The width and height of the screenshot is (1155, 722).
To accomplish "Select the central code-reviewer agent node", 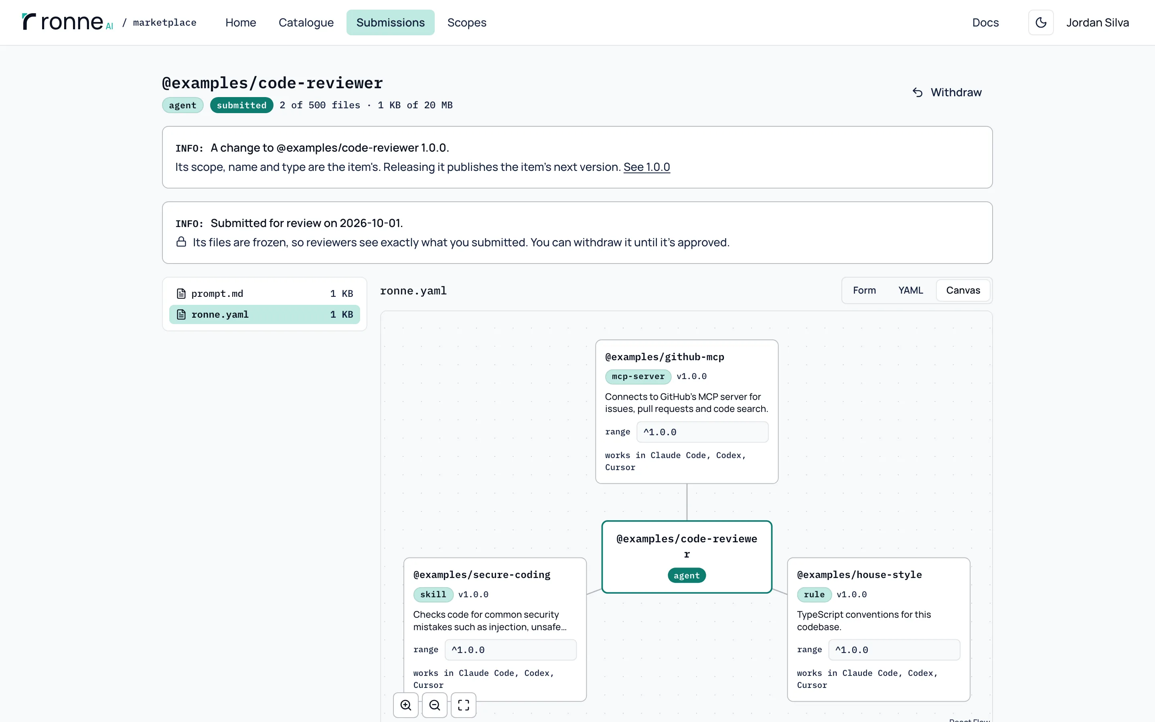I will 686,557.
